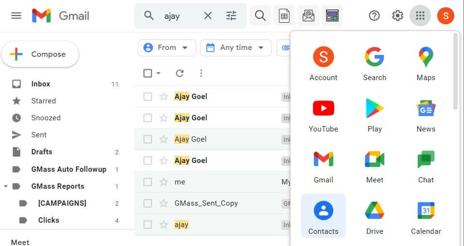
Task: Open the GMass dashboard window icon
Action: (332, 16)
